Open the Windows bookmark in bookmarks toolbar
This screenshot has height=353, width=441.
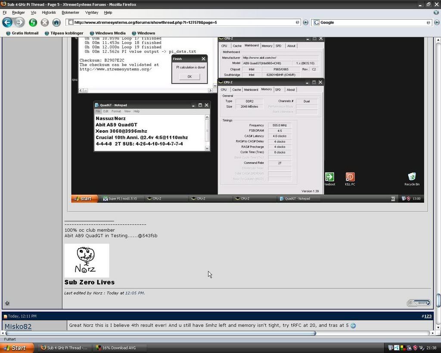143,33
